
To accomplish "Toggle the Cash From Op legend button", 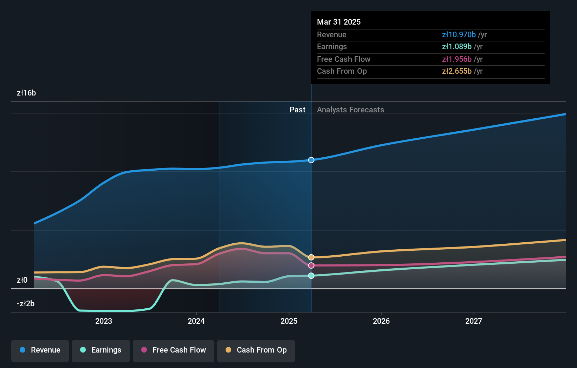I will (256, 351).
